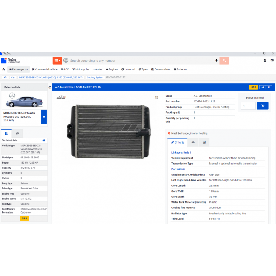Print technical data using the printer icon

point(44,140)
